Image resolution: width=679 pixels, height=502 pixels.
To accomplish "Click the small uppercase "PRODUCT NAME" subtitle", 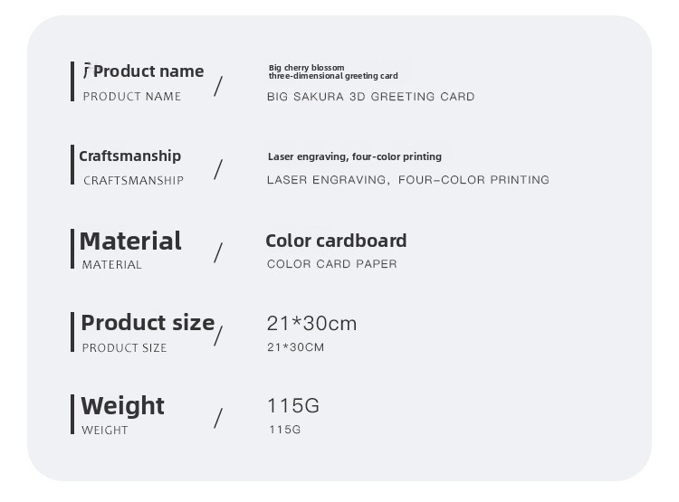I will pyautogui.click(x=131, y=97).
